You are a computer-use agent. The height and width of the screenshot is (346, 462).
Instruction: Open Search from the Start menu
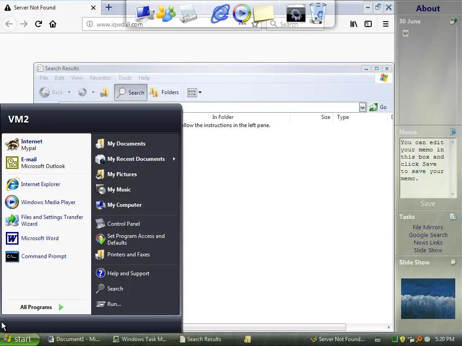(x=135, y=289)
